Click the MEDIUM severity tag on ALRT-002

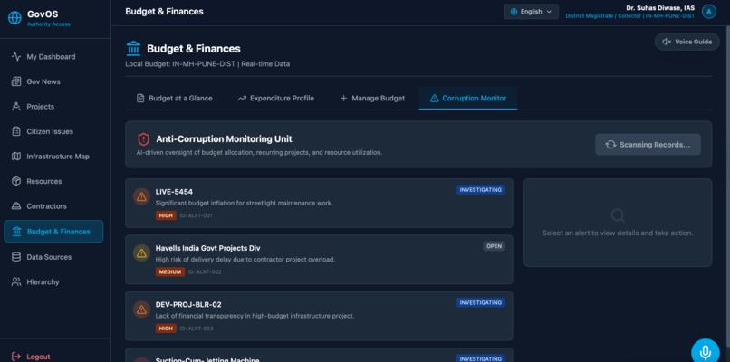click(x=170, y=271)
